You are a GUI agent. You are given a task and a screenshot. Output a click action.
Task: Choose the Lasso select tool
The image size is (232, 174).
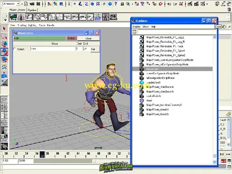tap(4, 36)
